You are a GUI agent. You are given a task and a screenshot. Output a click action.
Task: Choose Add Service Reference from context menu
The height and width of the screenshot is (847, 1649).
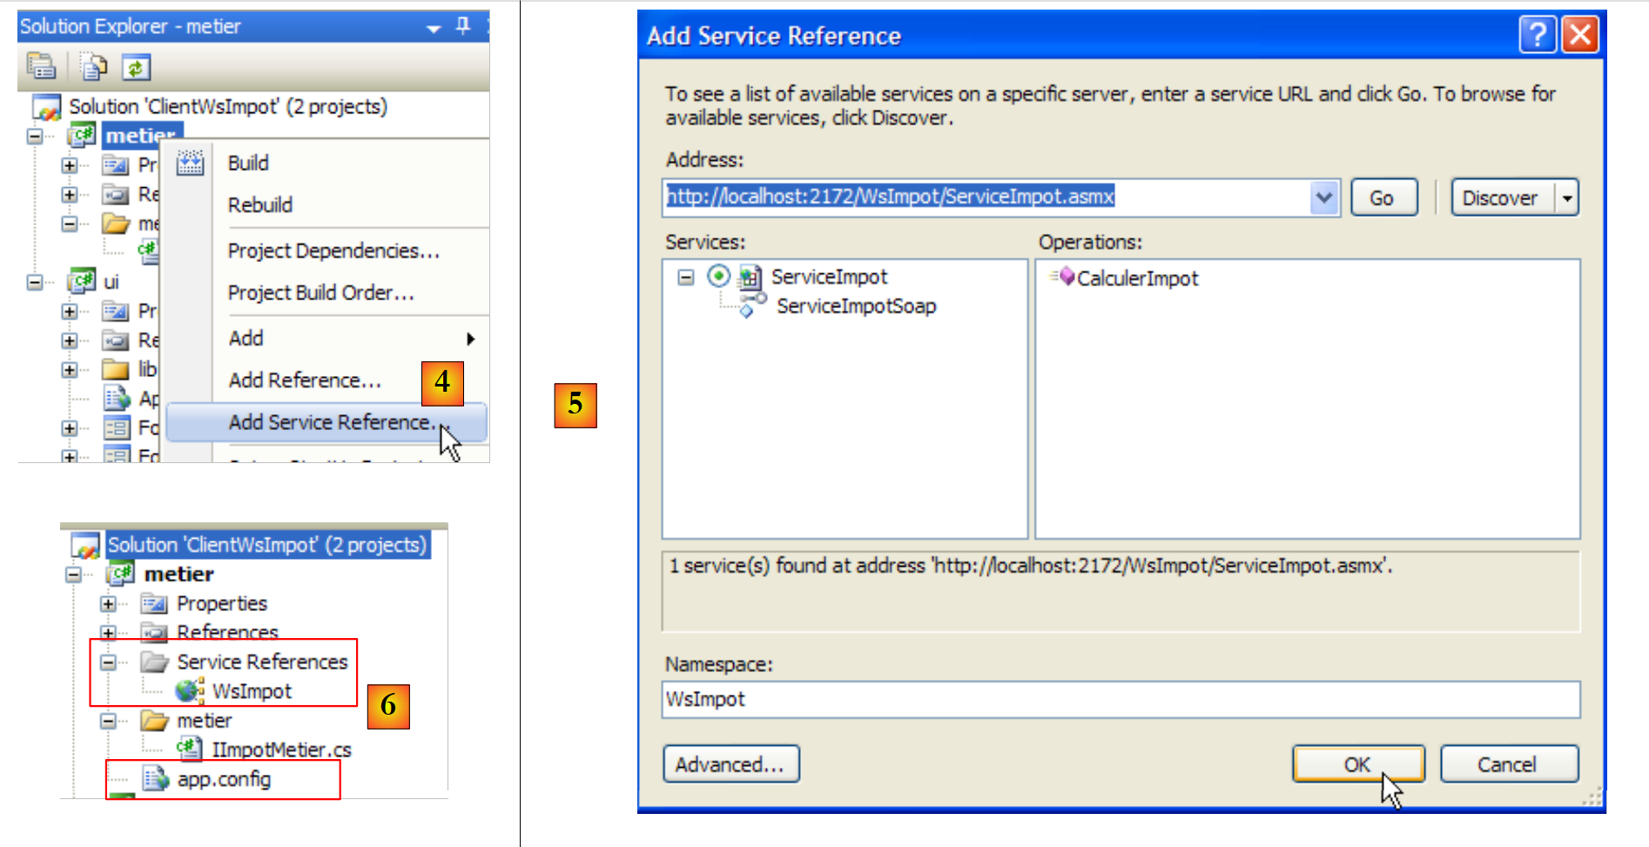tap(329, 422)
